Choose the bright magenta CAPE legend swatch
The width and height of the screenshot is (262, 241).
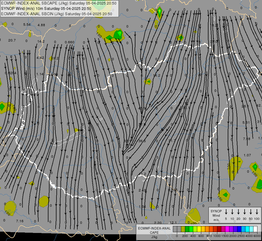pyautogui.click(x=227, y=229)
